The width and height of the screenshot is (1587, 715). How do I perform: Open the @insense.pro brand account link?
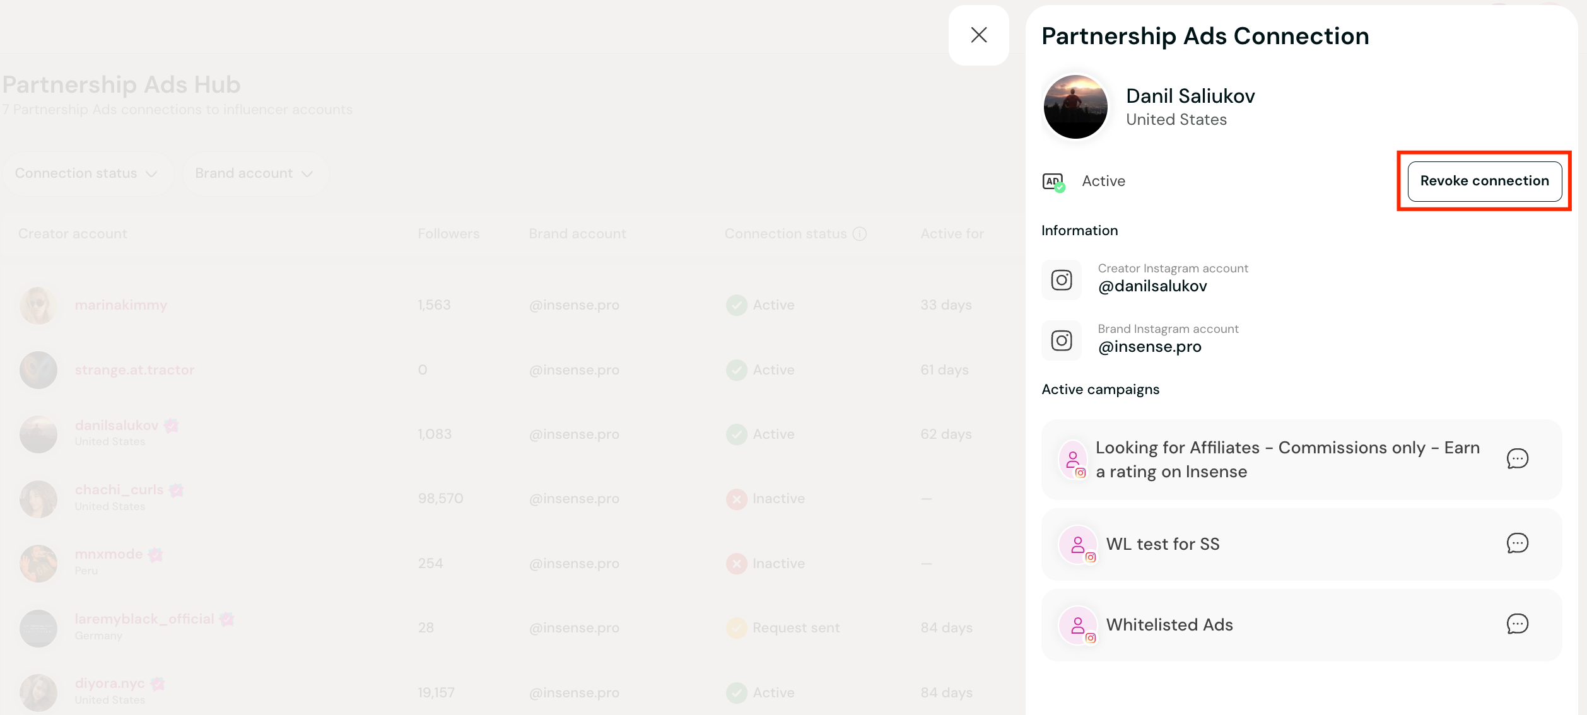pos(1149,347)
